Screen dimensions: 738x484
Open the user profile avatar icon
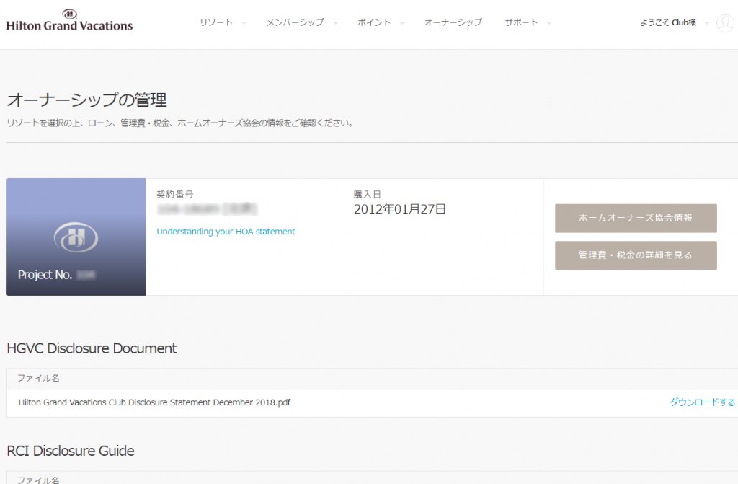[x=725, y=22]
